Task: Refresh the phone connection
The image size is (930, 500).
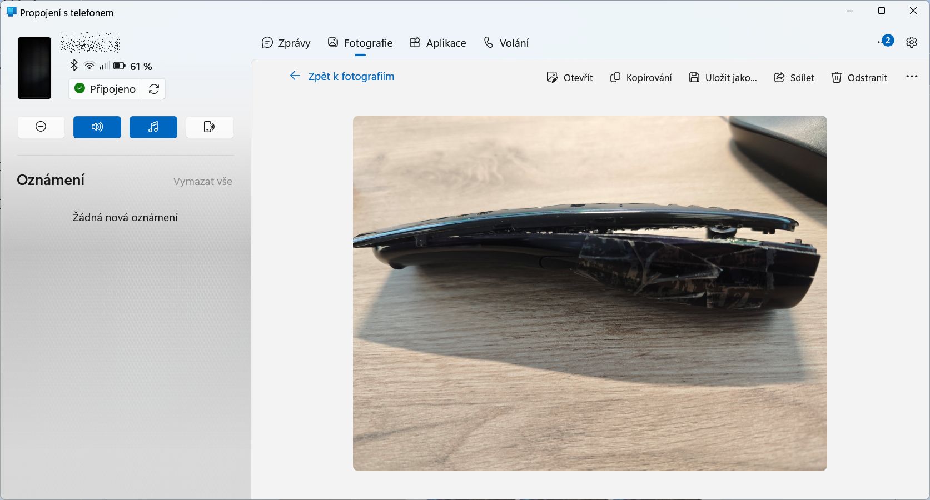Action: [x=154, y=89]
